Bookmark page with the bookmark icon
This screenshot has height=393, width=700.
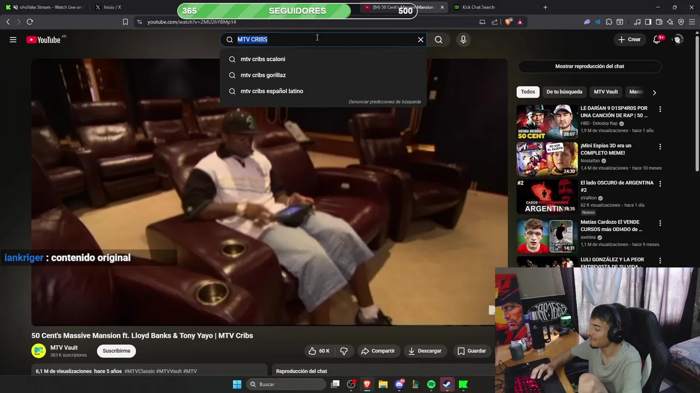(x=125, y=22)
